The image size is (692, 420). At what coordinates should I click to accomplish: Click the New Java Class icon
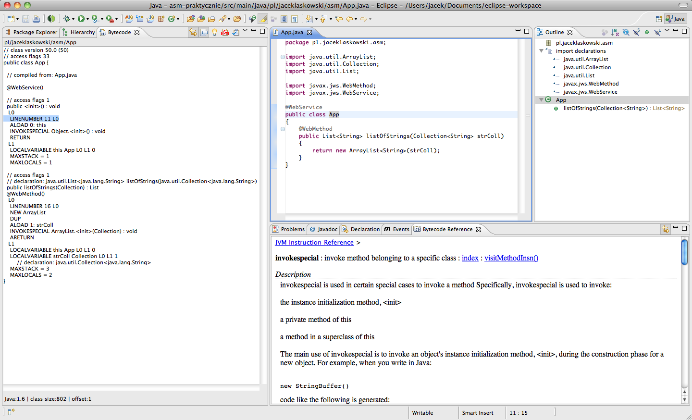171,19
